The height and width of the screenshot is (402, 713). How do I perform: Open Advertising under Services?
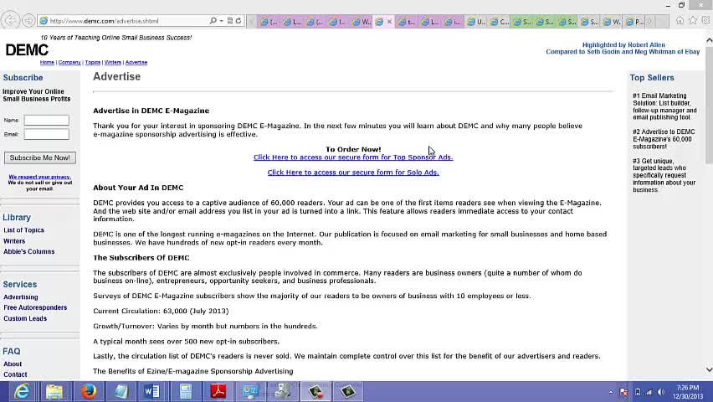[x=20, y=297]
